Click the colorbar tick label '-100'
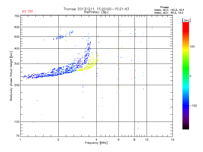Image resolution: width=203 pixels, height=152 pixels. 193,106
